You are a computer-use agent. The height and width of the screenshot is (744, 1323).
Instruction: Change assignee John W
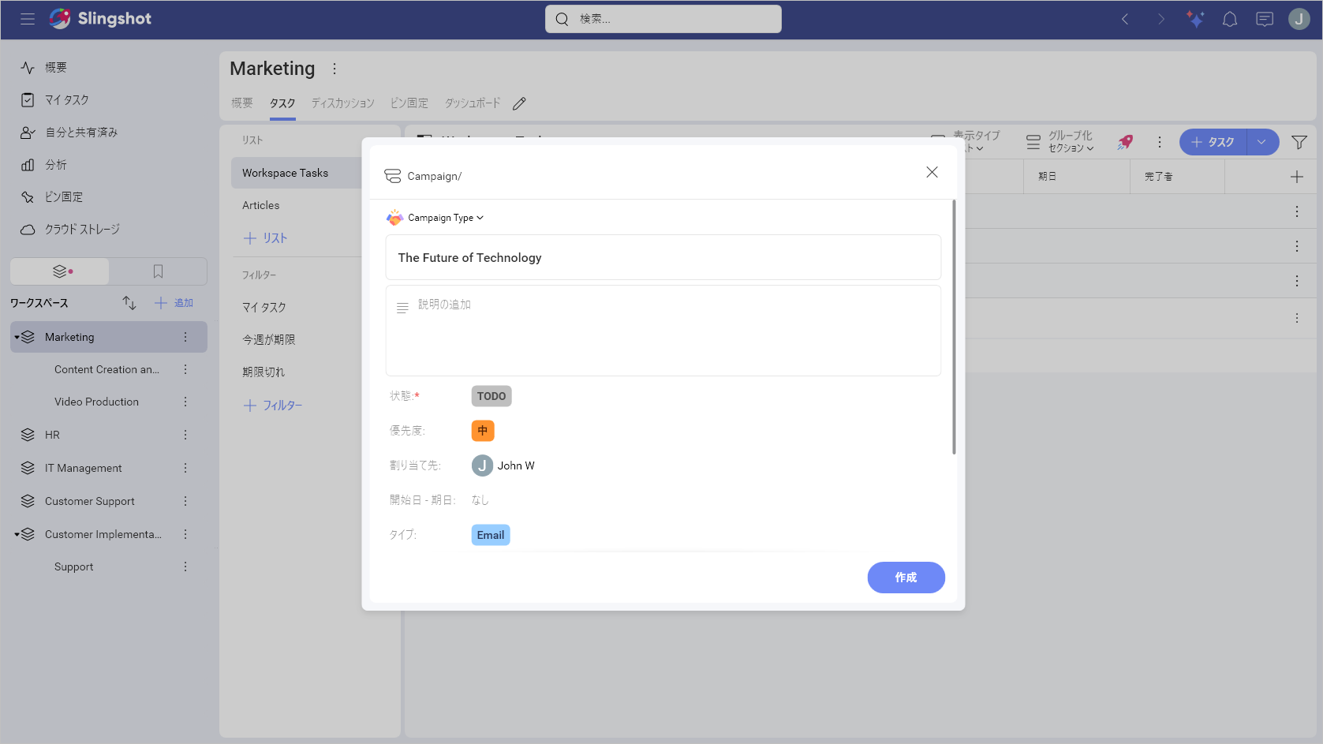tap(503, 465)
